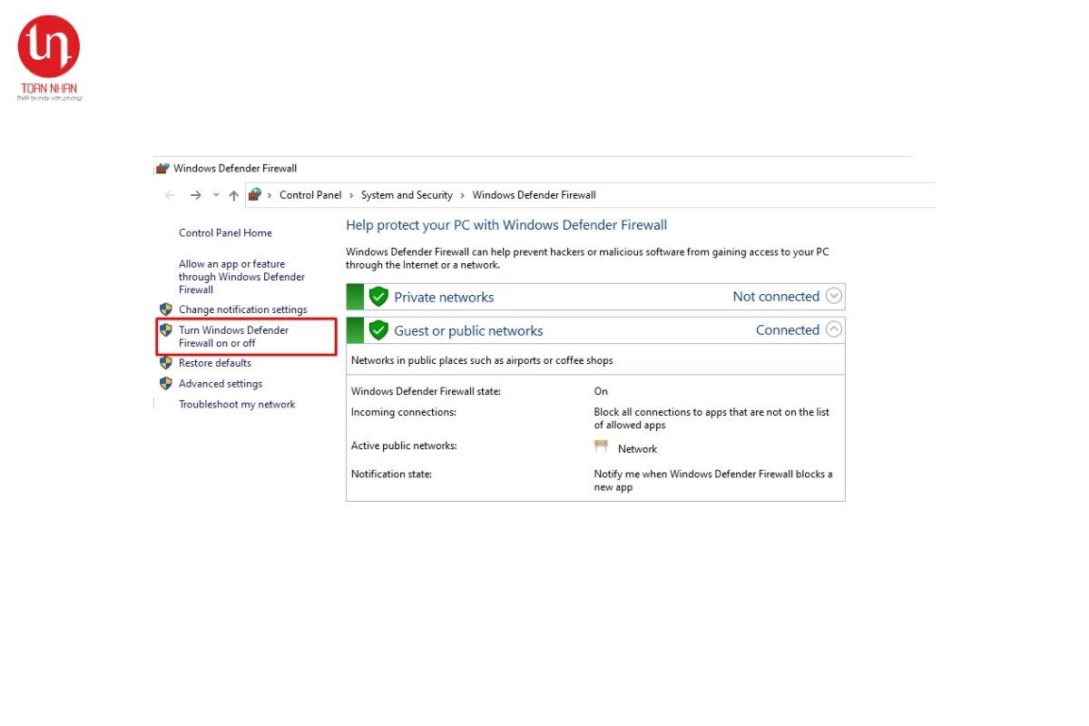Select System and Security in the breadcrumb
The height and width of the screenshot is (726, 1089).
point(407,195)
